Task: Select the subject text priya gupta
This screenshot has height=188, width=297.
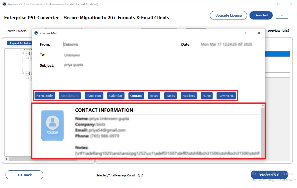Action: (x=74, y=65)
